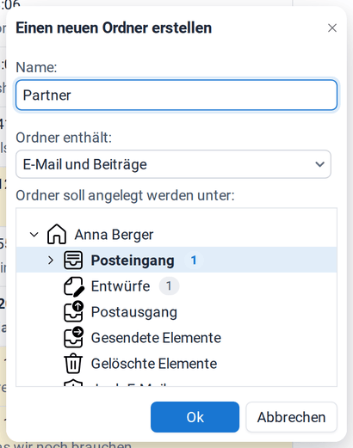Collapse the Anna Berger tree node
353x448 pixels.
pos(34,235)
